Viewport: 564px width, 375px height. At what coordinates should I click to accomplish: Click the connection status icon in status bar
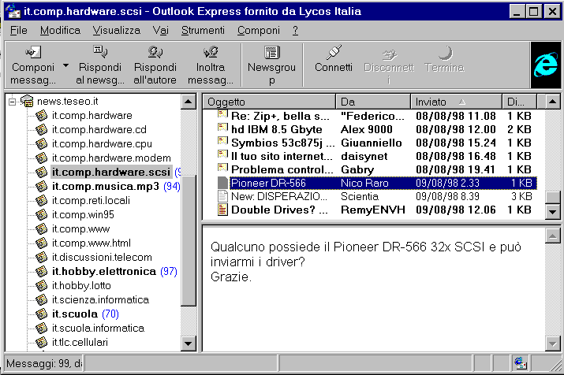520,363
